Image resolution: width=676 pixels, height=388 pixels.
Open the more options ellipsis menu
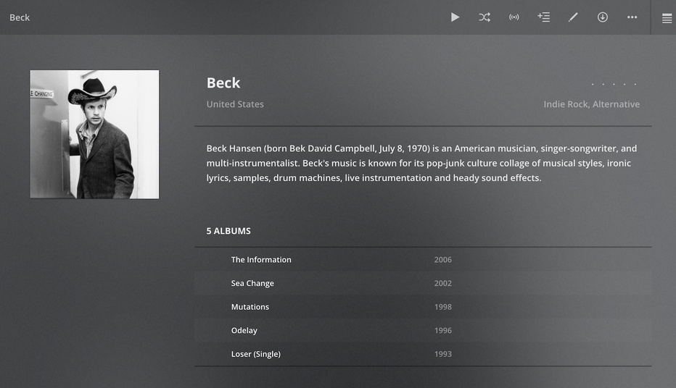point(632,17)
